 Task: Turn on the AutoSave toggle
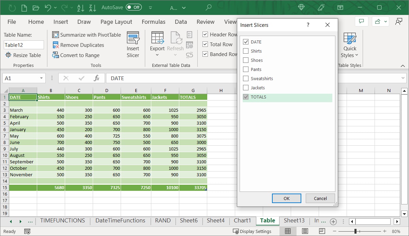134,7
